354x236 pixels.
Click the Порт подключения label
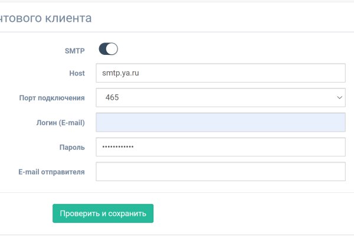point(52,98)
